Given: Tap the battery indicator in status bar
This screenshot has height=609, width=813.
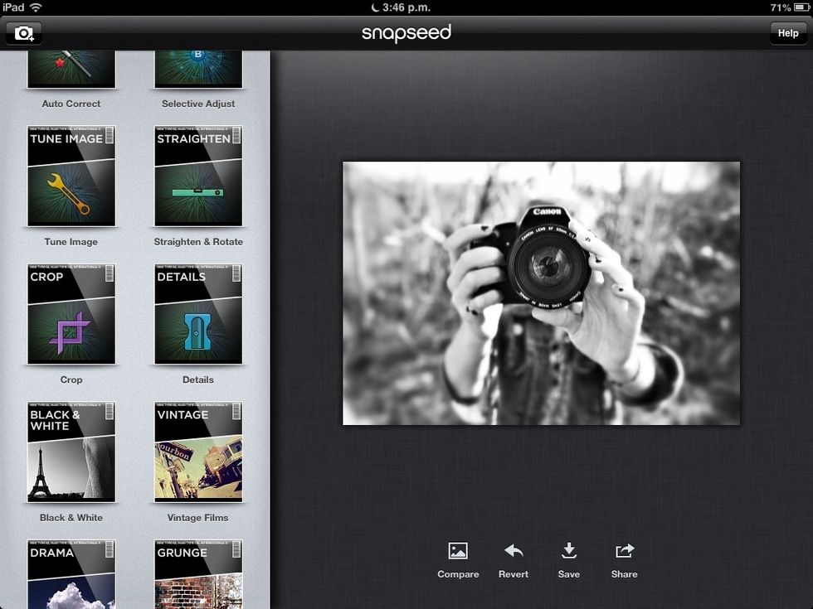Looking at the screenshot, I should [801, 7].
